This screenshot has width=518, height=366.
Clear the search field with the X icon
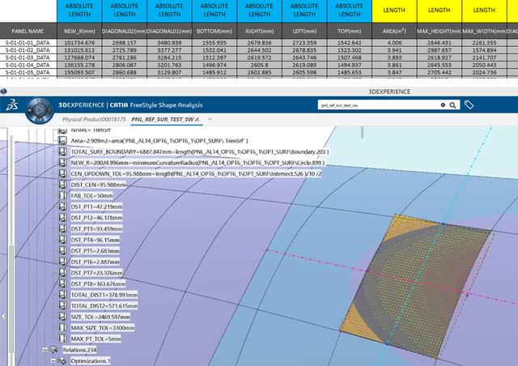click(442, 105)
